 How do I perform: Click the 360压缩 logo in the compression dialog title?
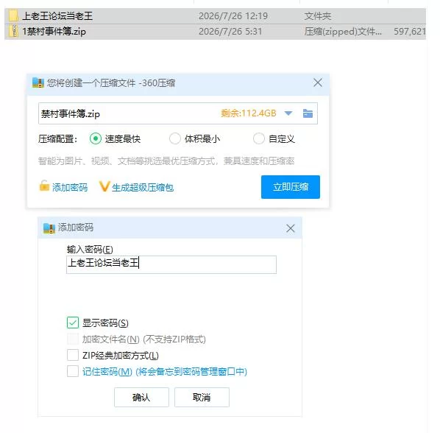pyautogui.click(x=38, y=82)
